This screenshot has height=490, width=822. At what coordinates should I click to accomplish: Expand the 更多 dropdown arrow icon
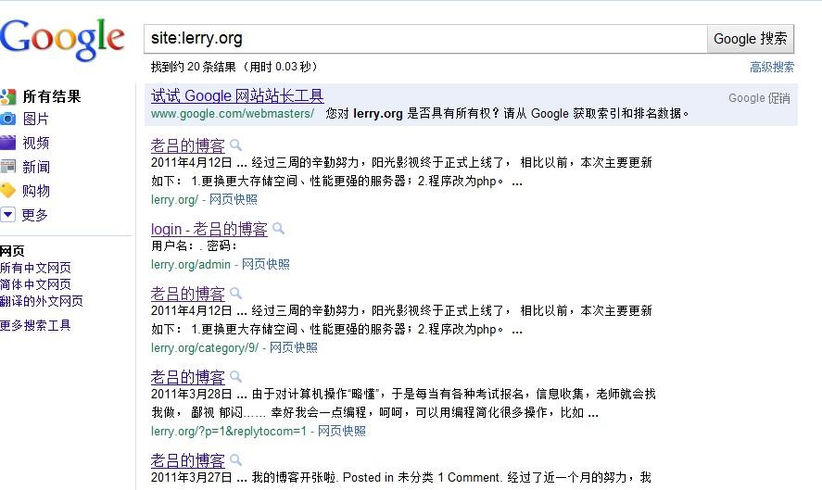(x=7, y=214)
